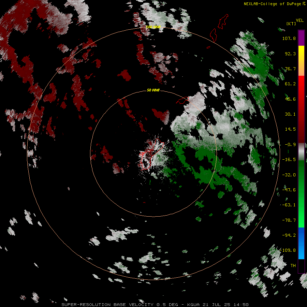Click the 30.1 velocity scale value
The image size is (307, 307).
pyautogui.click(x=290, y=114)
